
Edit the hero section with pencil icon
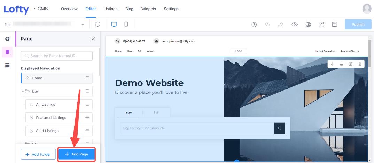click(350, 64)
